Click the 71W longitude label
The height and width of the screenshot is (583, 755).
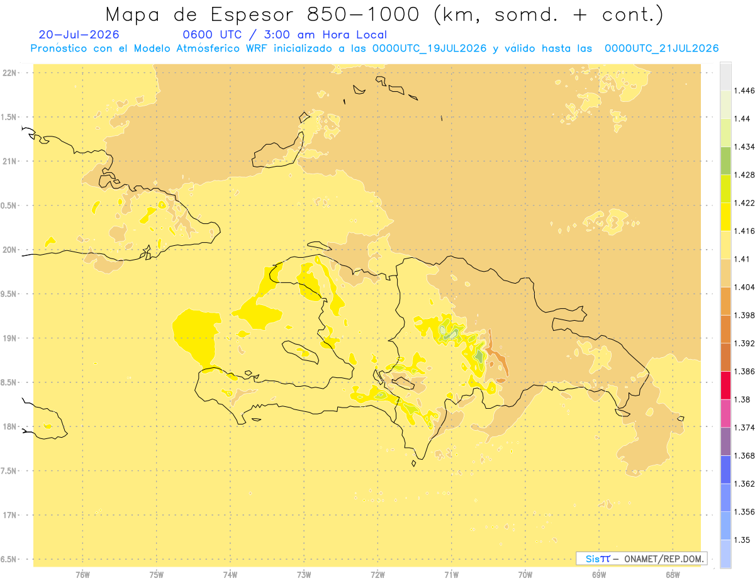(x=451, y=574)
